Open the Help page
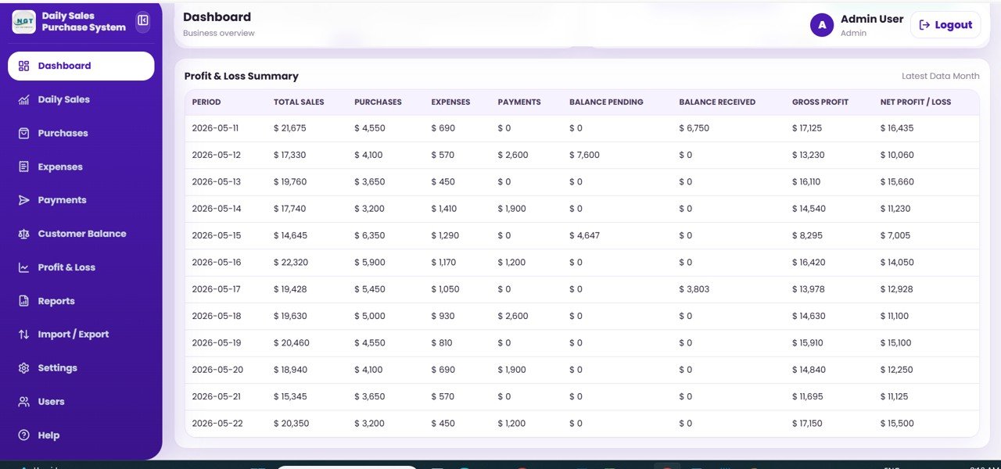The height and width of the screenshot is (469, 1001). [x=81, y=435]
